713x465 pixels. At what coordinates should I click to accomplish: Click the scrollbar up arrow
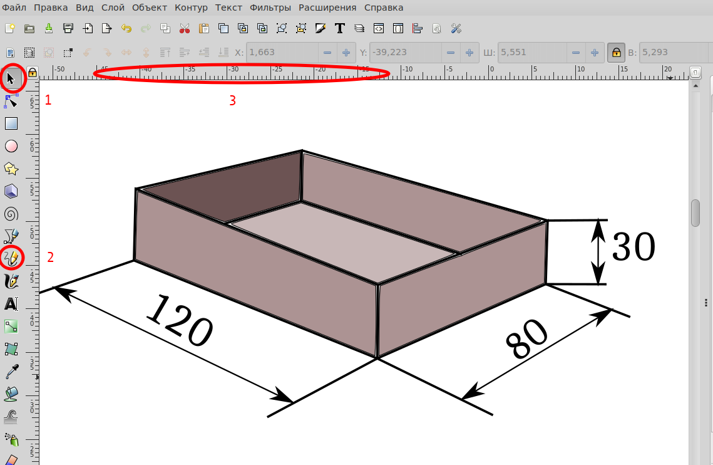tap(695, 86)
